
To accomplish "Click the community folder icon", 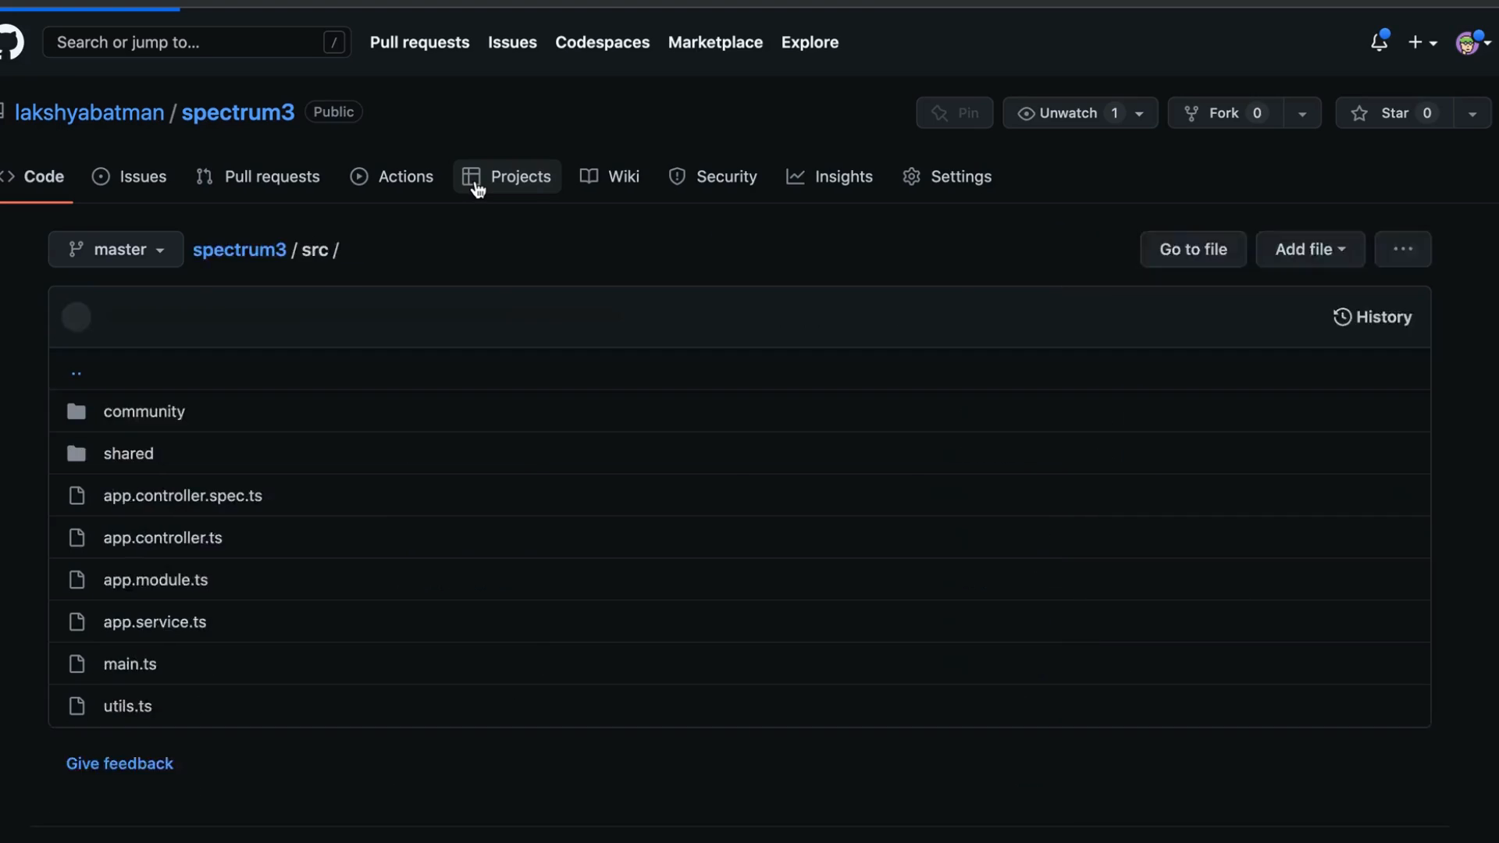I will point(77,411).
